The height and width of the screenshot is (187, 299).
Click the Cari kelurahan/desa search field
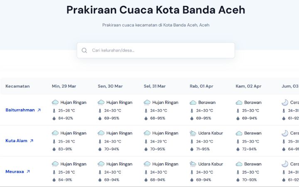[160, 50]
